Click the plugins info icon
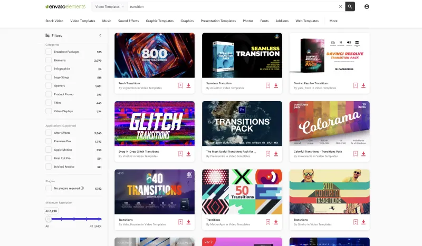Viewport: 422px width, 246px height. [82, 188]
